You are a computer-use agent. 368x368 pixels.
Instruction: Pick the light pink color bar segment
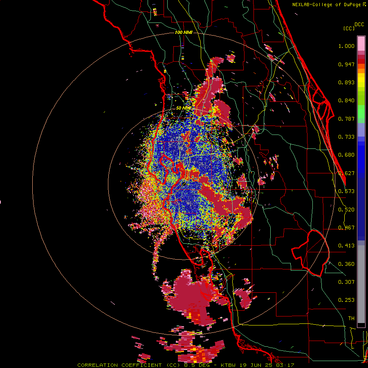(x=361, y=44)
